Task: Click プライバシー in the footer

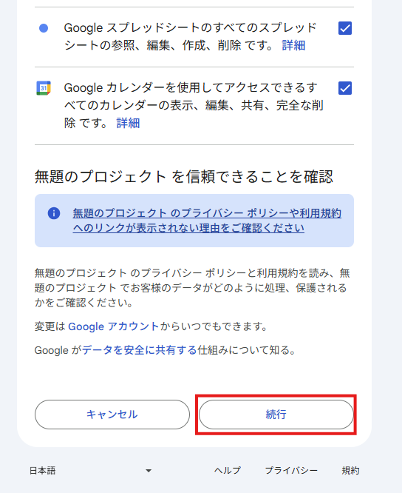Action: 292,471
